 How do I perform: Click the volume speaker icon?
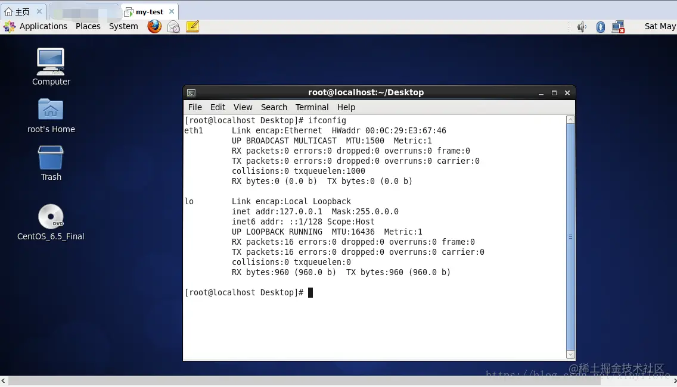pyautogui.click(x=582, y=27)
